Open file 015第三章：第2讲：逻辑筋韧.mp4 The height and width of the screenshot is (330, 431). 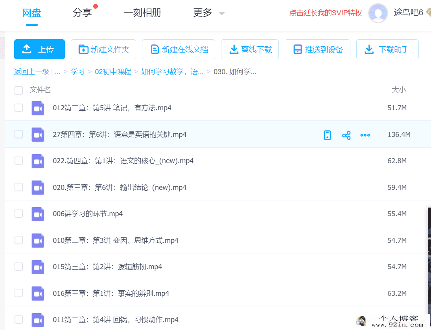pyautogui.click(x=107, y=267)
